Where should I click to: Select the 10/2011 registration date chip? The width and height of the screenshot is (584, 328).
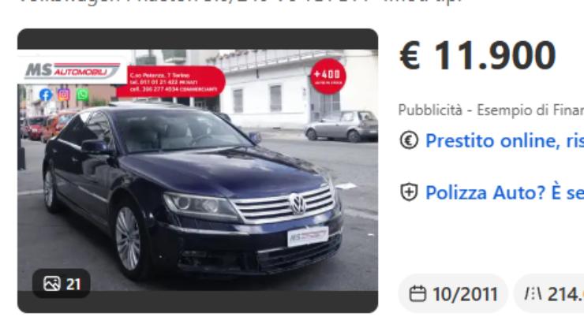(x=453, y=294)
